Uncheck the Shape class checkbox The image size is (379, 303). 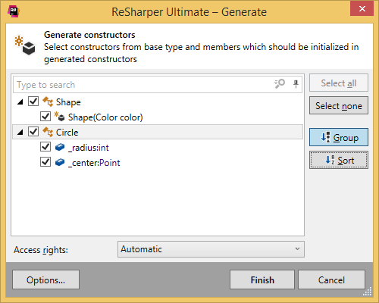[33, 102]
